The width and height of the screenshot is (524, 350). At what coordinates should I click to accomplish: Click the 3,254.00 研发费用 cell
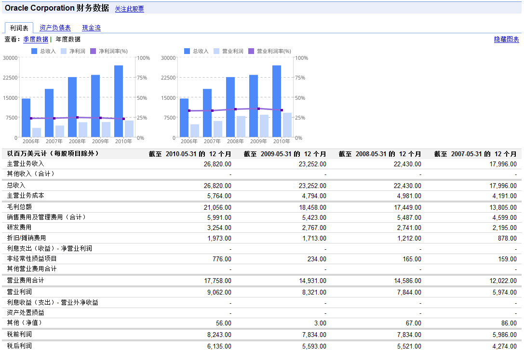(219, 228)
